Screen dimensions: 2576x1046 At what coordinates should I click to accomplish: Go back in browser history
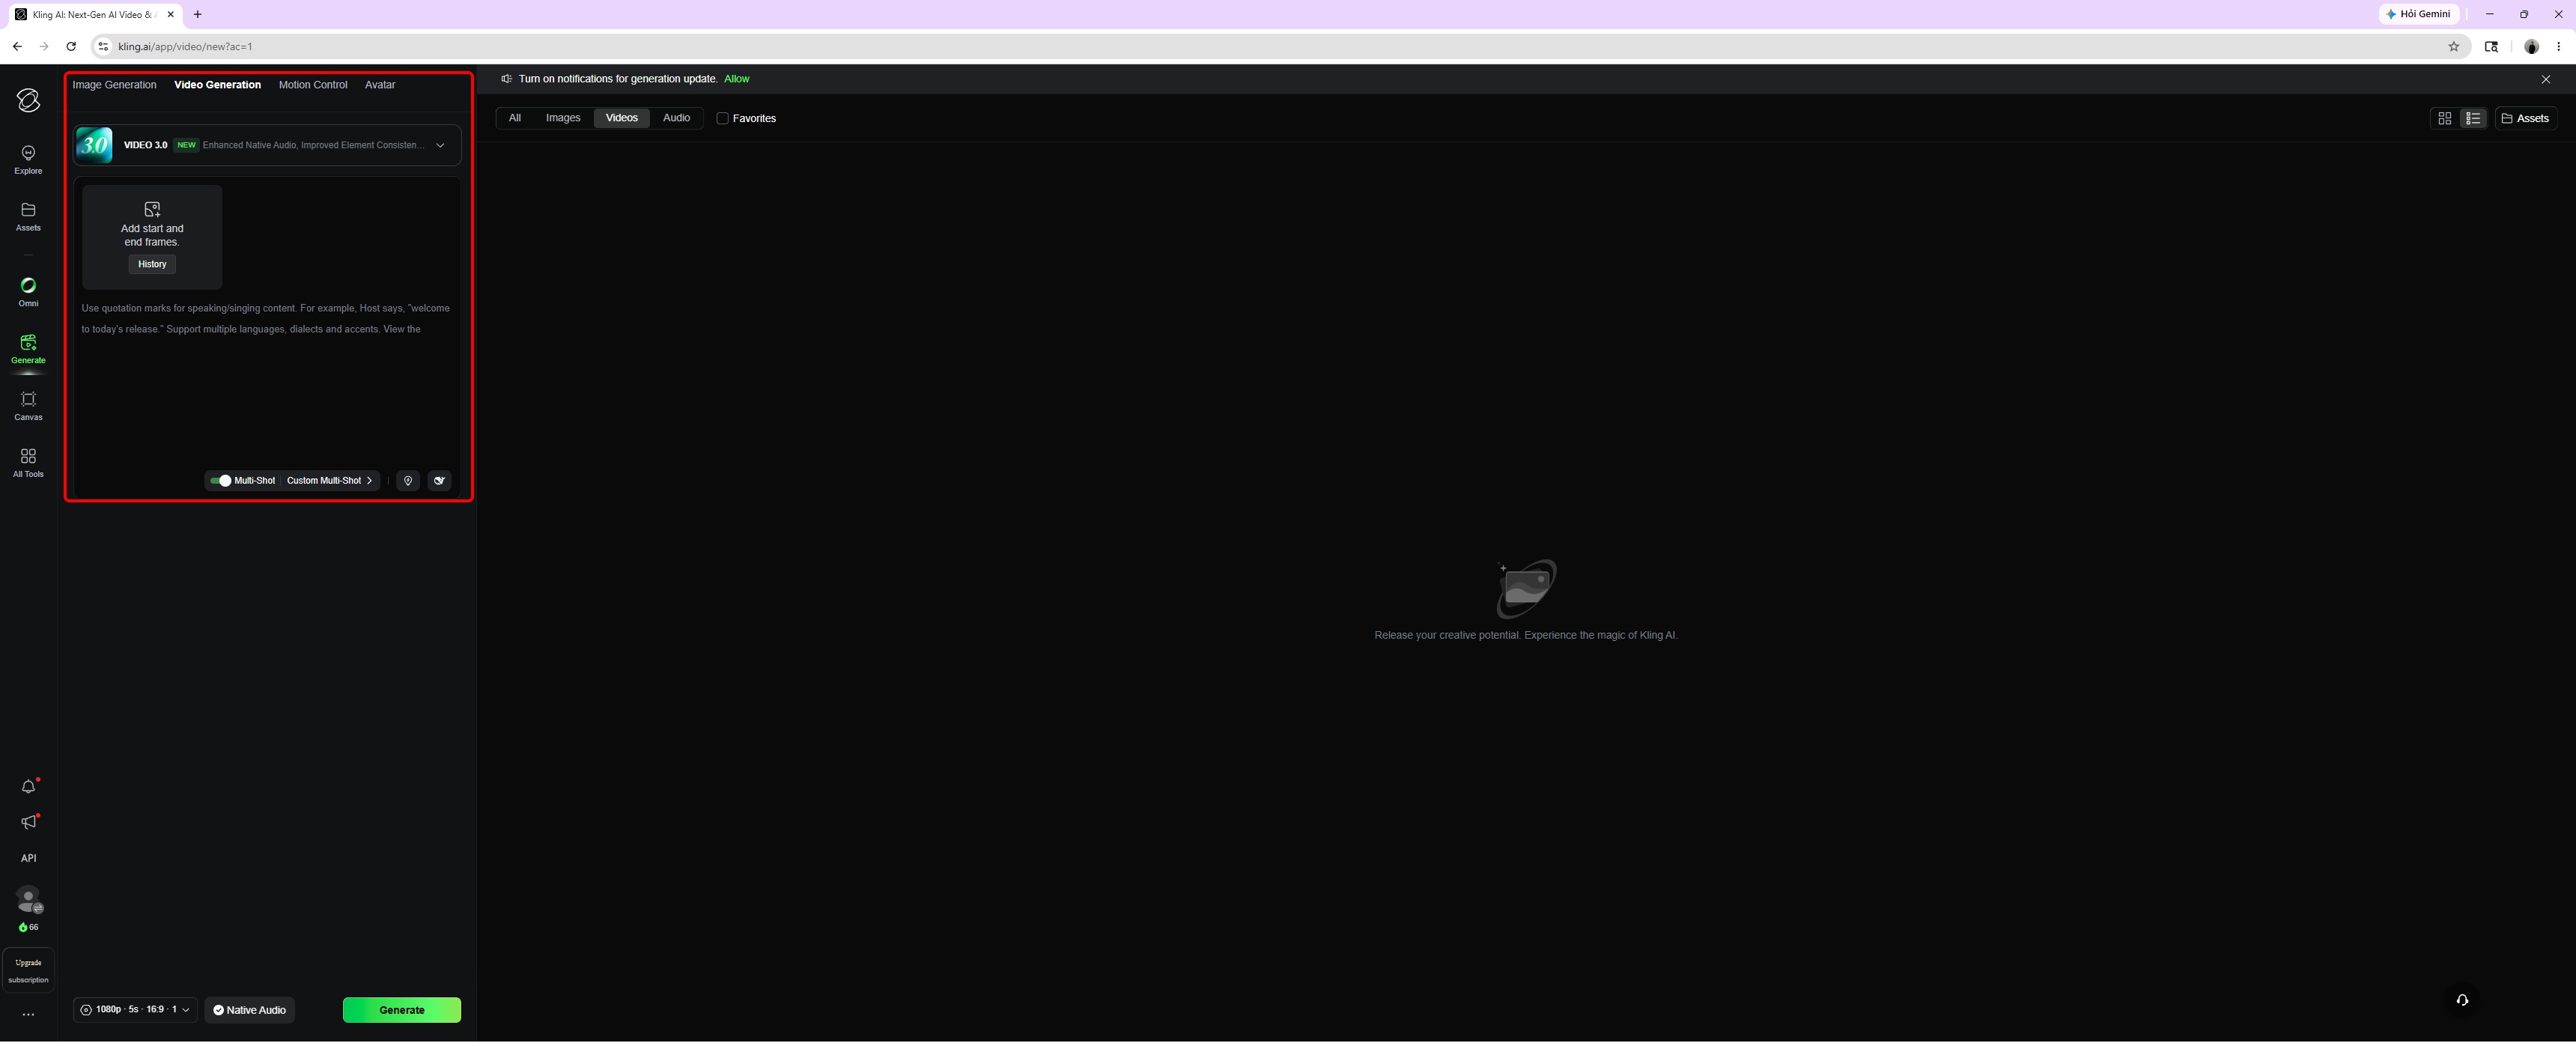pyautogui.click(x=17, y=46)
